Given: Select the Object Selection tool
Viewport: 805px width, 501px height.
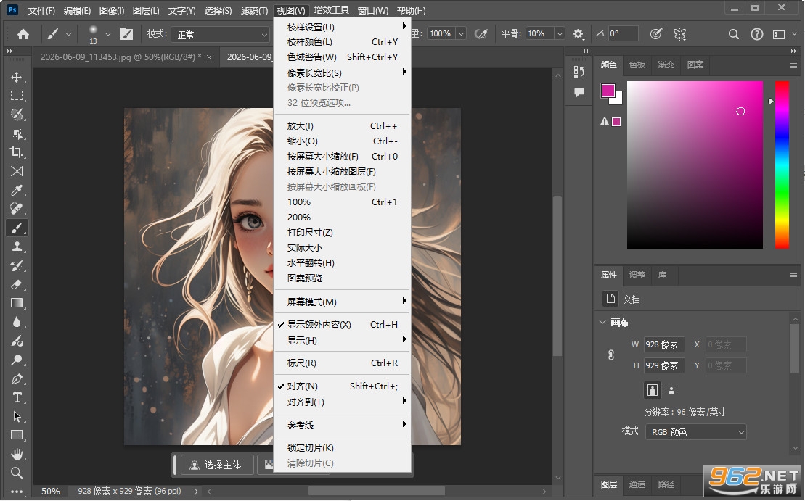Looking at the screenshot, I should [x=17, y=133].
